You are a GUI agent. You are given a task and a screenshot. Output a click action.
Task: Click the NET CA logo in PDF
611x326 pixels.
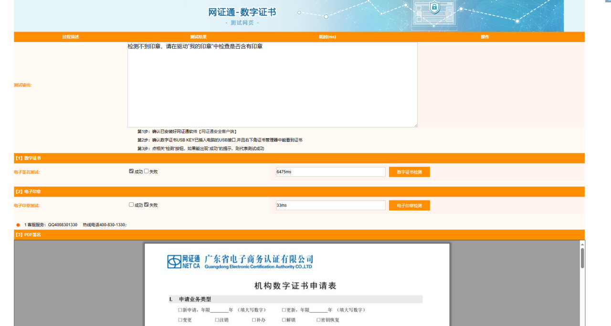click(183, 262)
